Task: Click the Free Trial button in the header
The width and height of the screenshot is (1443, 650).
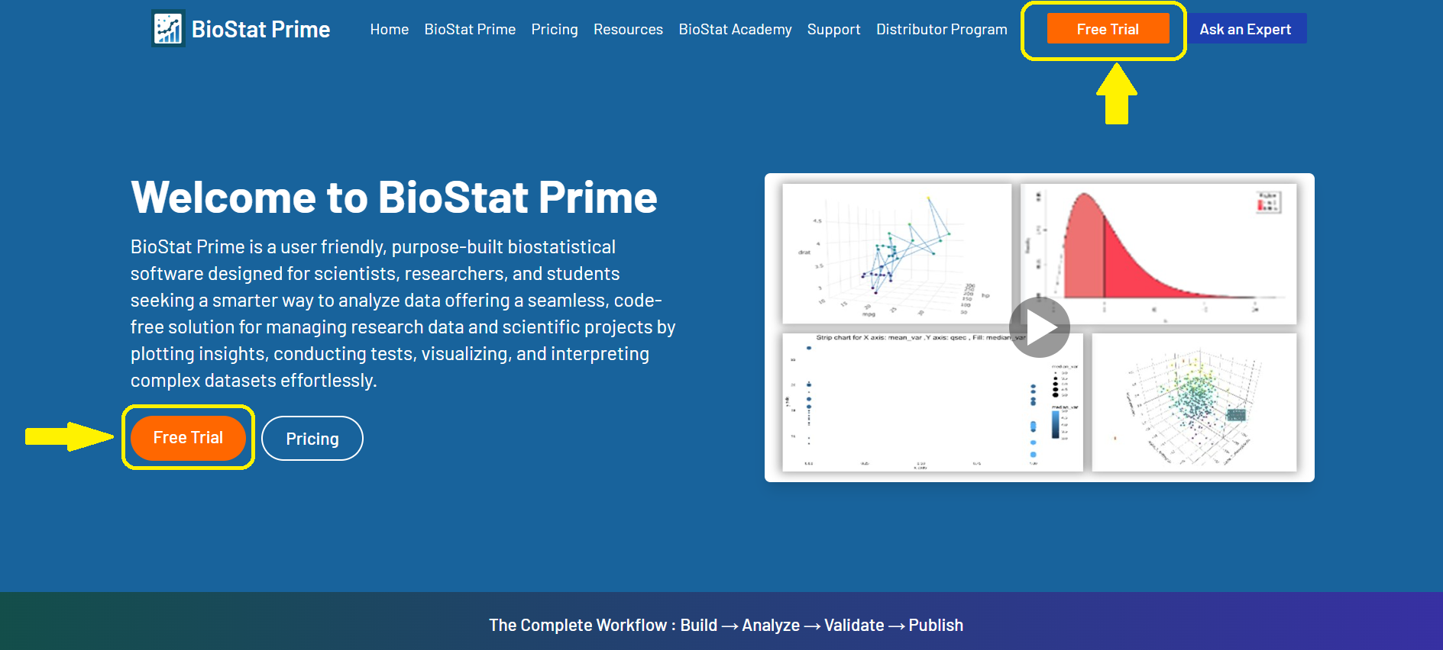Action: 1108,29
